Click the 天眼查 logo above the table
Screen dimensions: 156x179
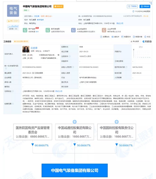(x=147, y=42)
